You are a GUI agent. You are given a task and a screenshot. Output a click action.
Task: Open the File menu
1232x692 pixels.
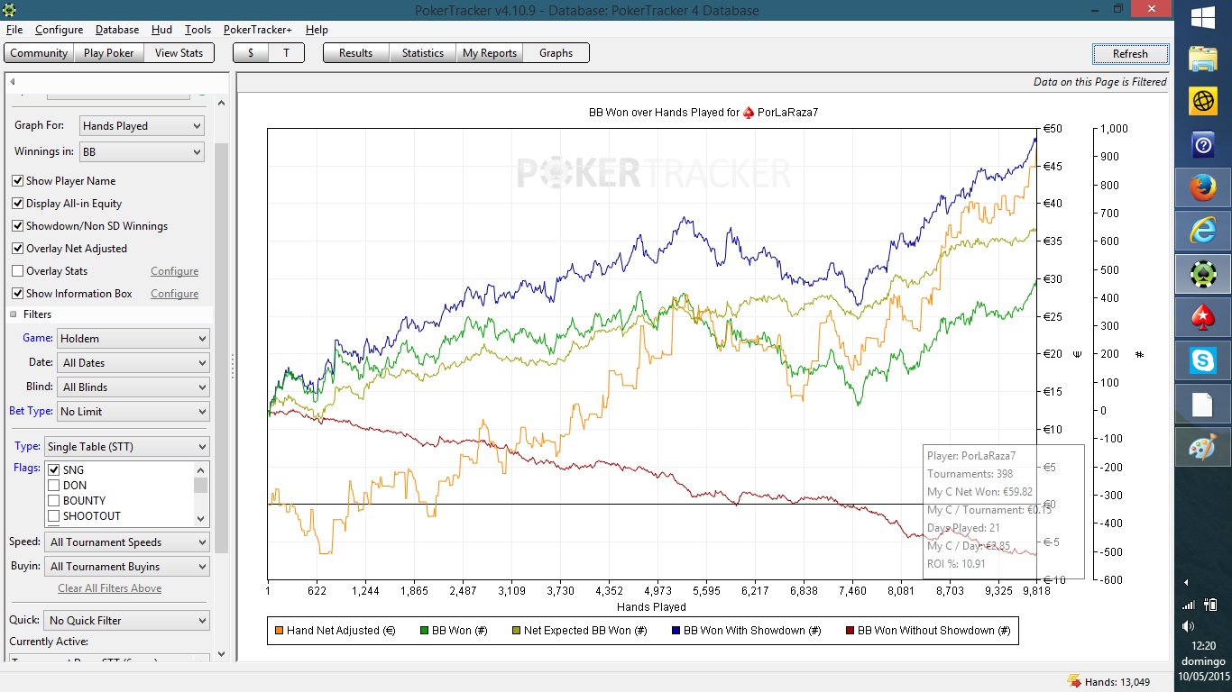click(14, 30)
